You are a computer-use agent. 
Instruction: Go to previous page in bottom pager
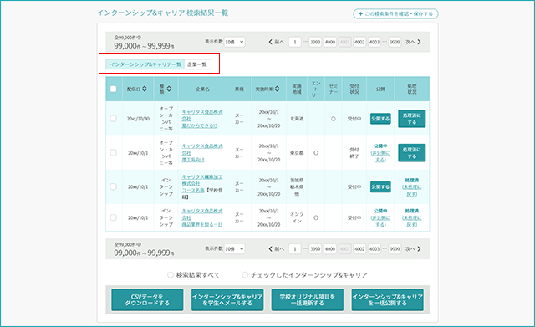pyautogui.click(x=277, y=249)
